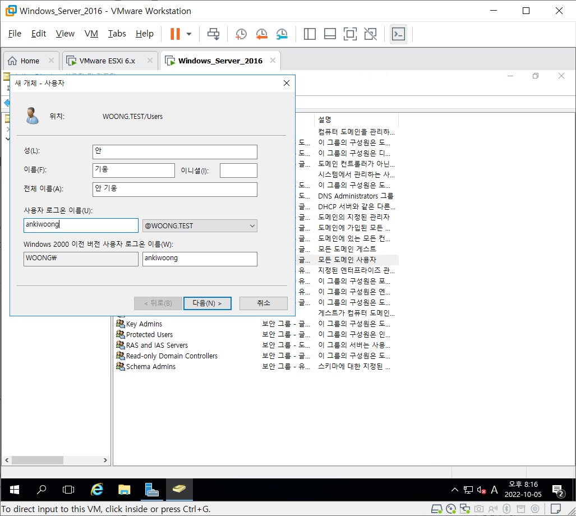Open Server Manager from the taskbar

click(152, 490)
